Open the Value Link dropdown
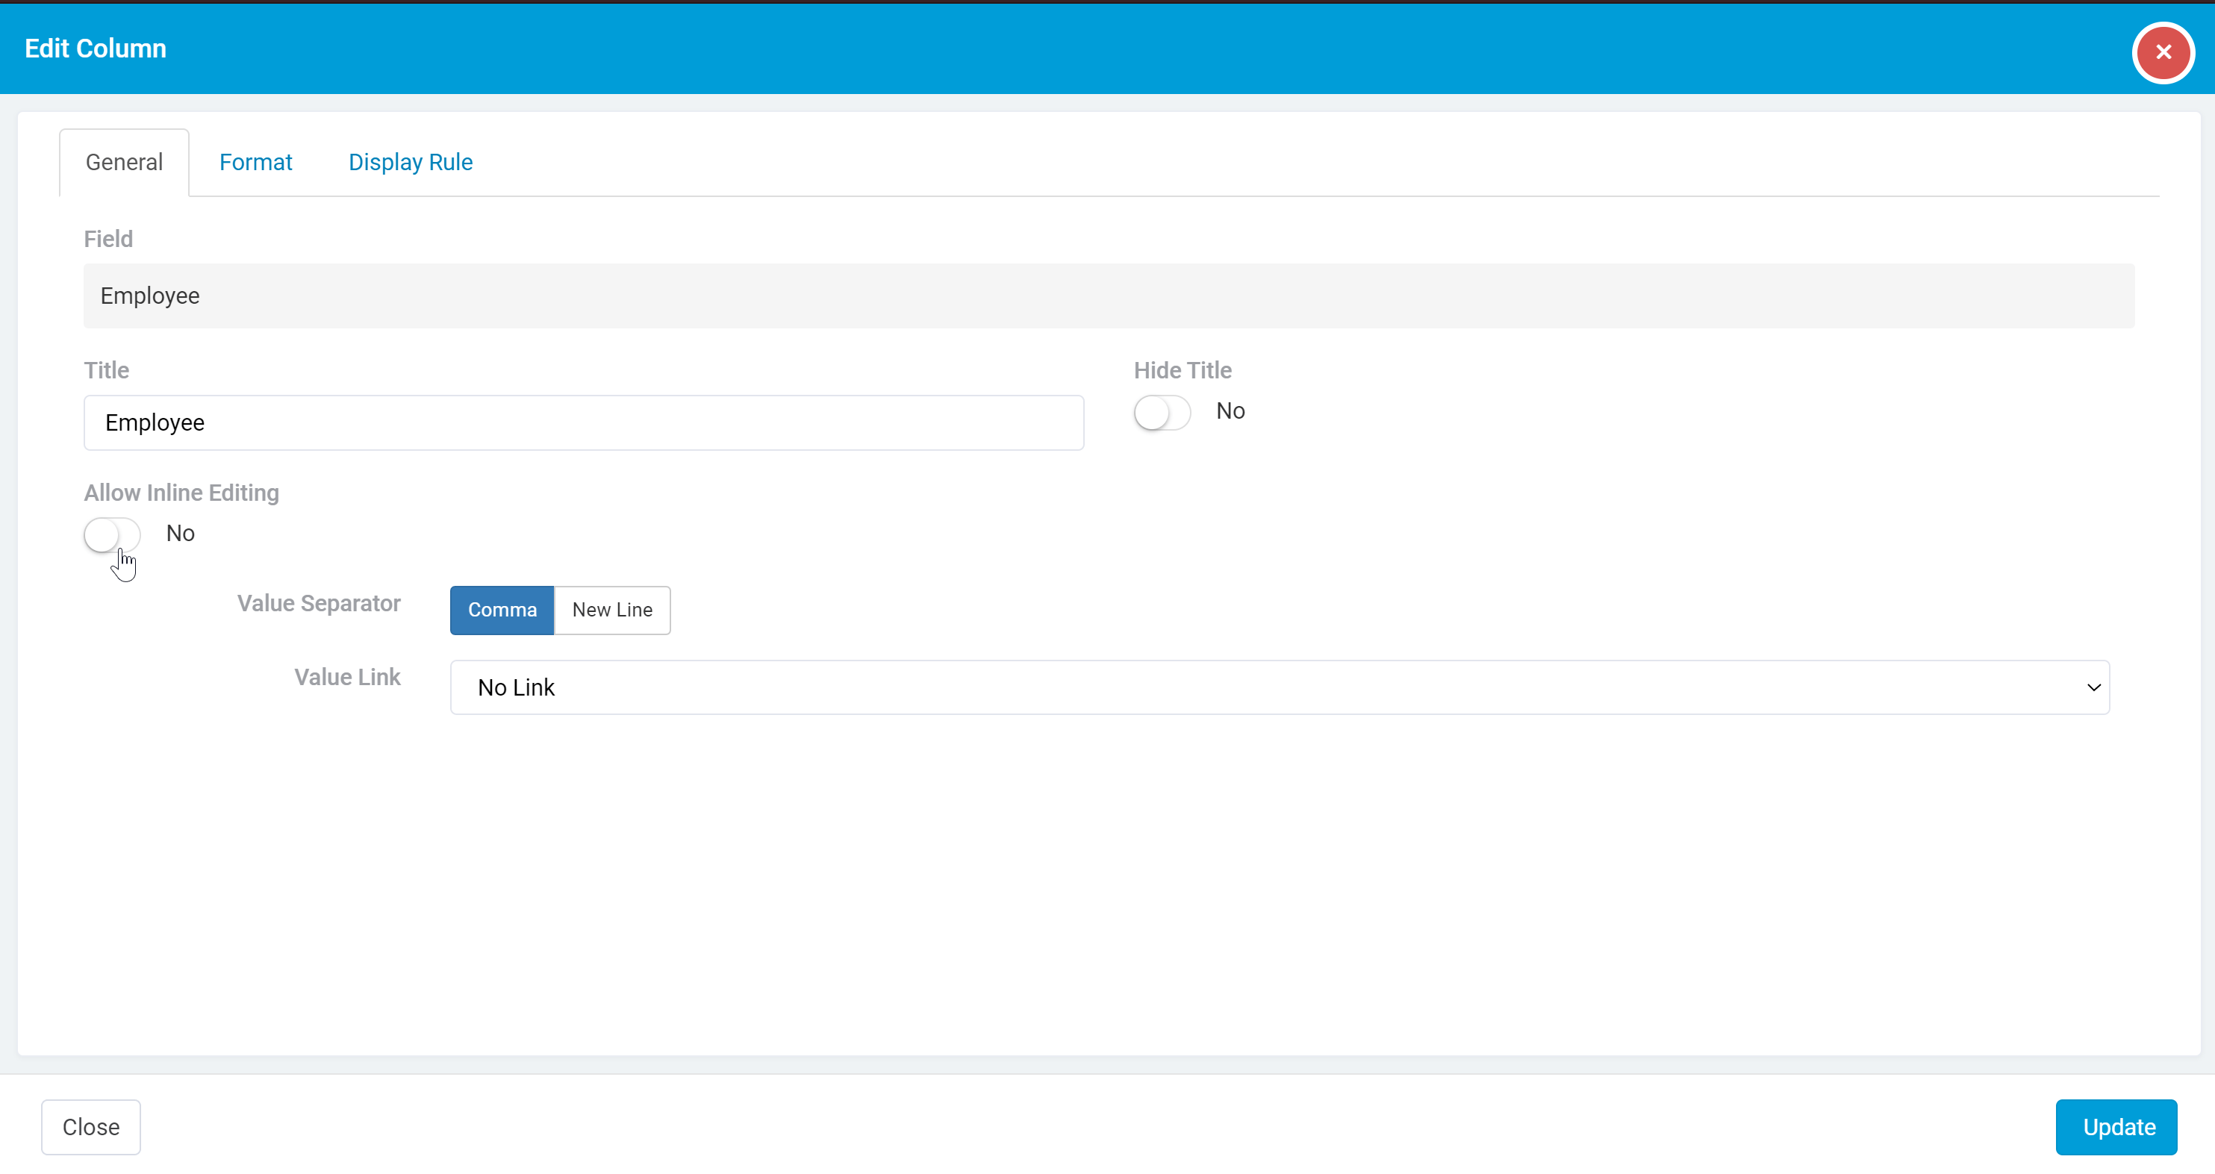Image resolution: width=2215 pixels, height=1174 pixels. point(1279,687)
